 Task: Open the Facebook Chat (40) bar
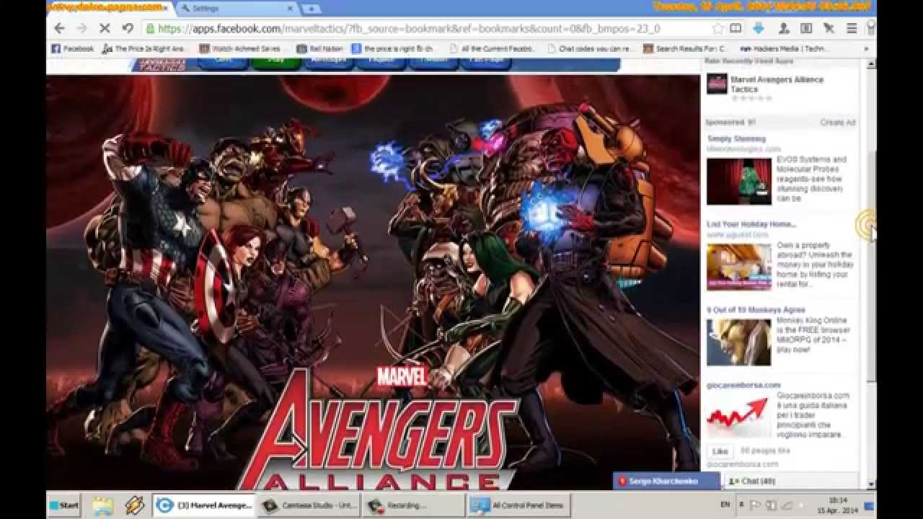point(790,481)
